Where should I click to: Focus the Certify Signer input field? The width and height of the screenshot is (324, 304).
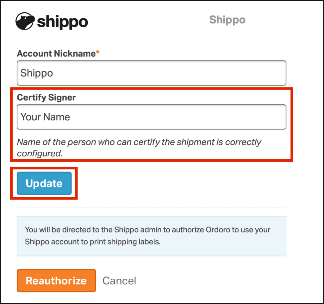tap(152, 117)
